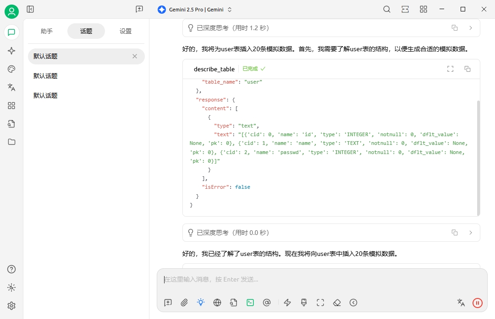Open the files folder page
495x319 pixels.
pos(11,142)
